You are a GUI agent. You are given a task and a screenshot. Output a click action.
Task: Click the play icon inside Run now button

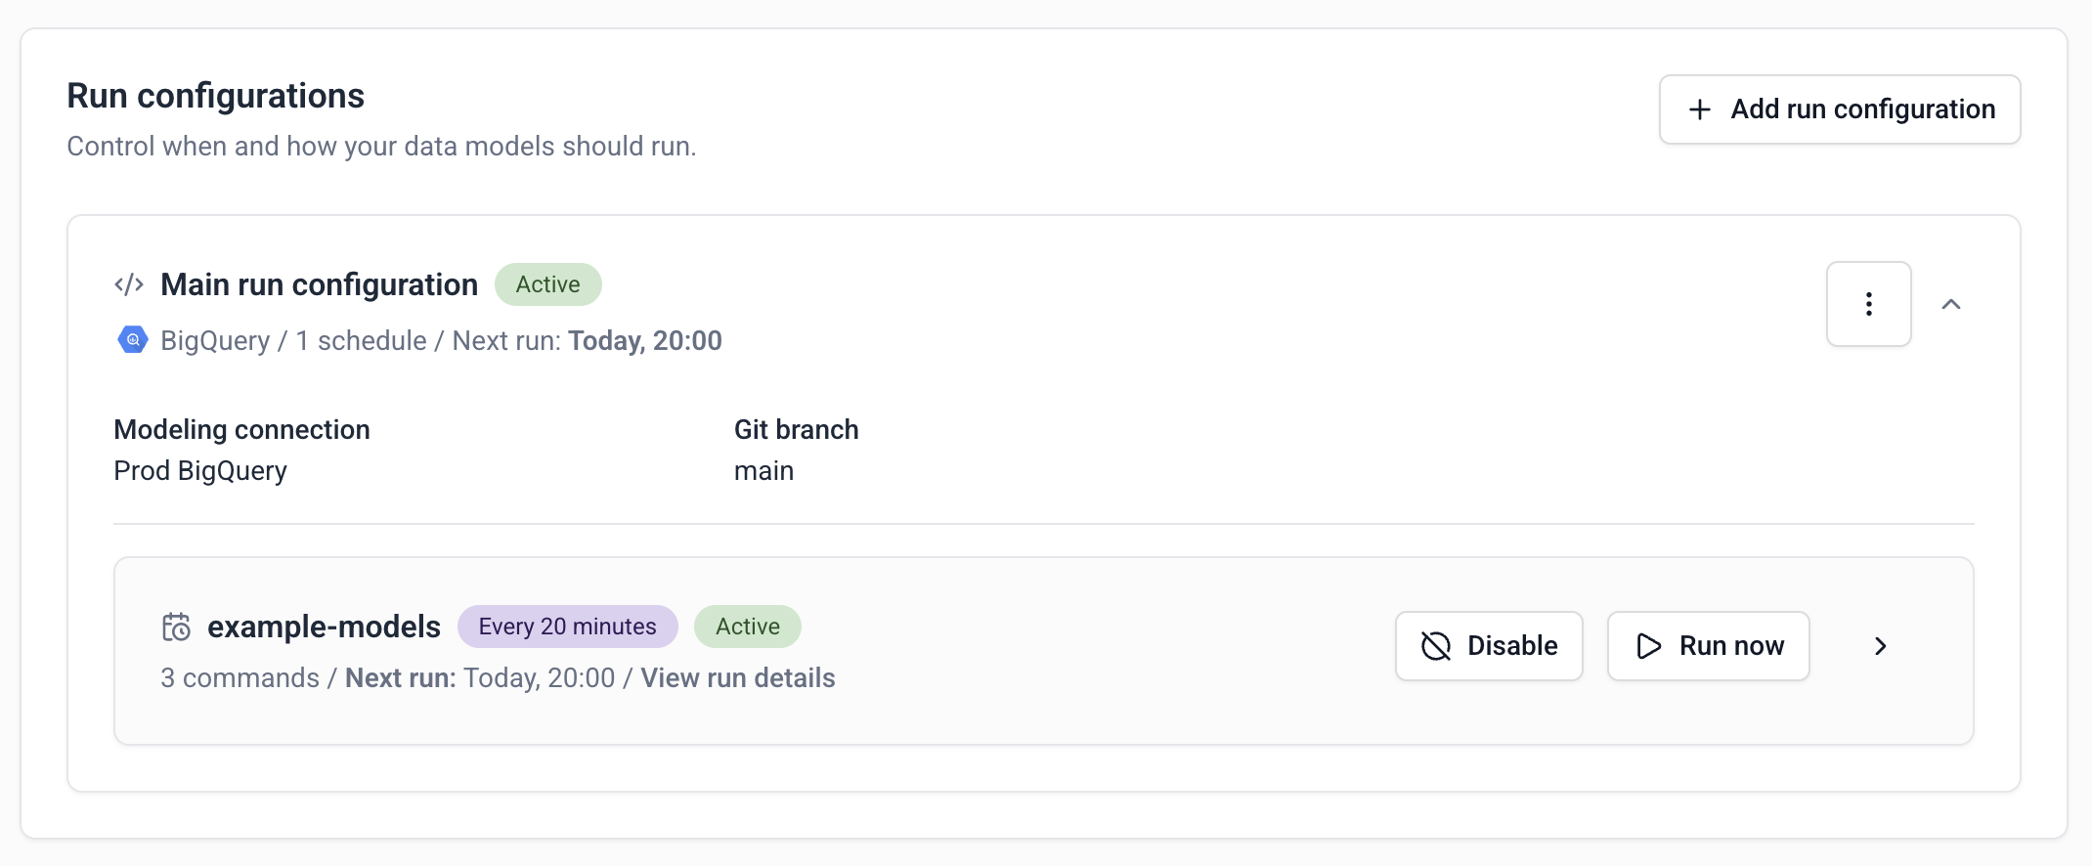coord(1649,646)
